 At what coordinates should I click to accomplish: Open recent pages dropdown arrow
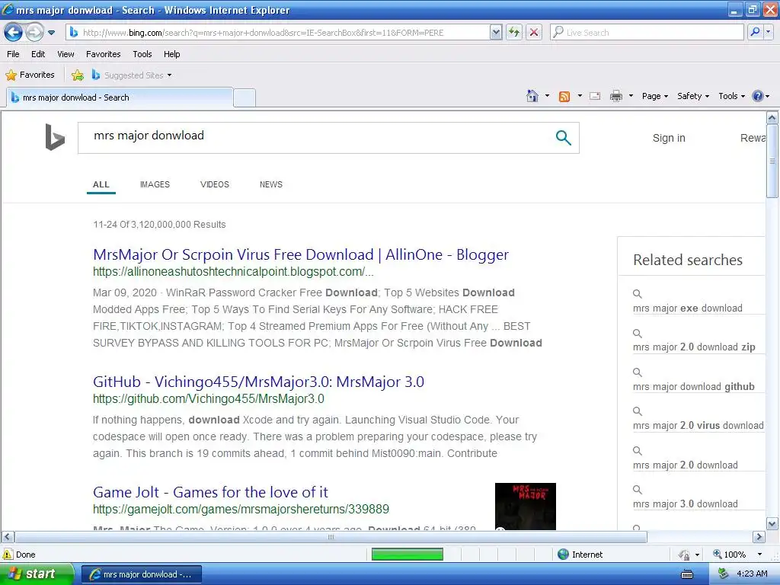click(51, 33)
